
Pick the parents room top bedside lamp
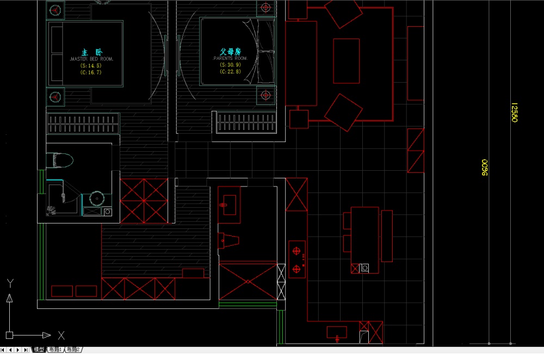(x=265, y=8)
